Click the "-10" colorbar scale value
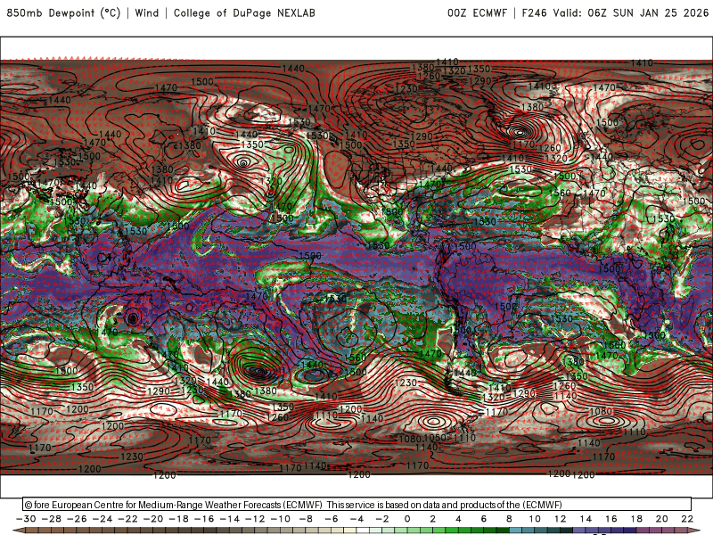 pyautogui.click(x=281, y=519)
